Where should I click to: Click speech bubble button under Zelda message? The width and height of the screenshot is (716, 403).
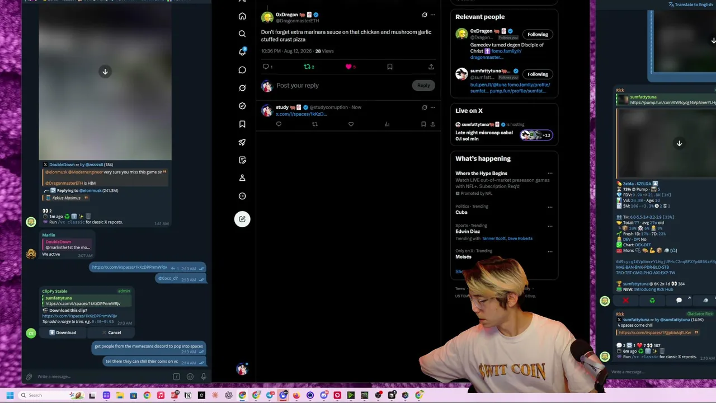(679, 301)
